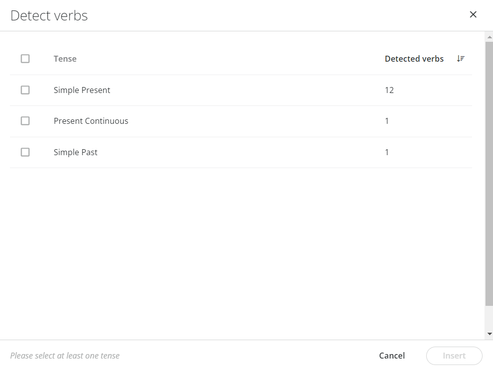
Task: Select the Simple Present row label
Action: pos(82,90)
